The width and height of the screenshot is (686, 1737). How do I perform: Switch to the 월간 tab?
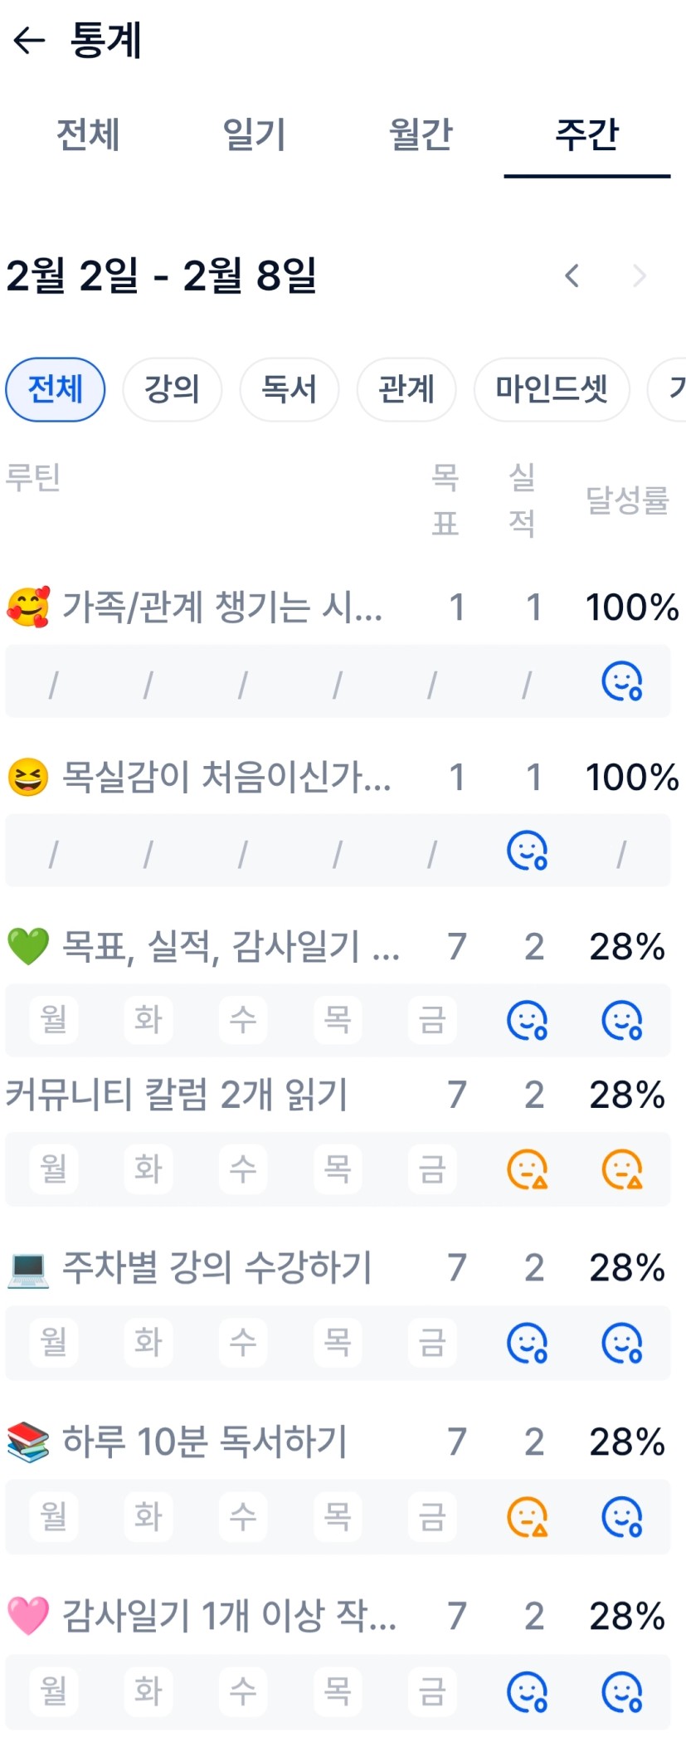tap(421, 134)
